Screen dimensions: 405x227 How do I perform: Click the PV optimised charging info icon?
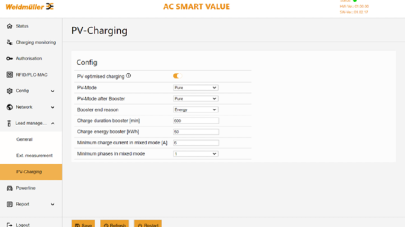(x=128, y=76)
